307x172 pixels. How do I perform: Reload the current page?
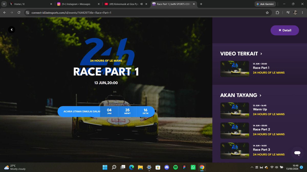(19, 12)
